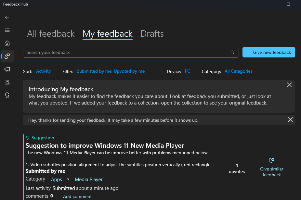The image size is (301, 200).
Task: Go back using the back arrow
Action: pyautogui.click(x=7, y=17)
